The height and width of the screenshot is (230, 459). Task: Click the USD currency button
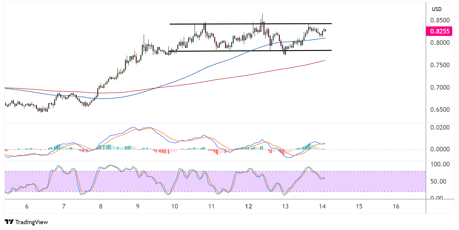click(x=440, y=9)
